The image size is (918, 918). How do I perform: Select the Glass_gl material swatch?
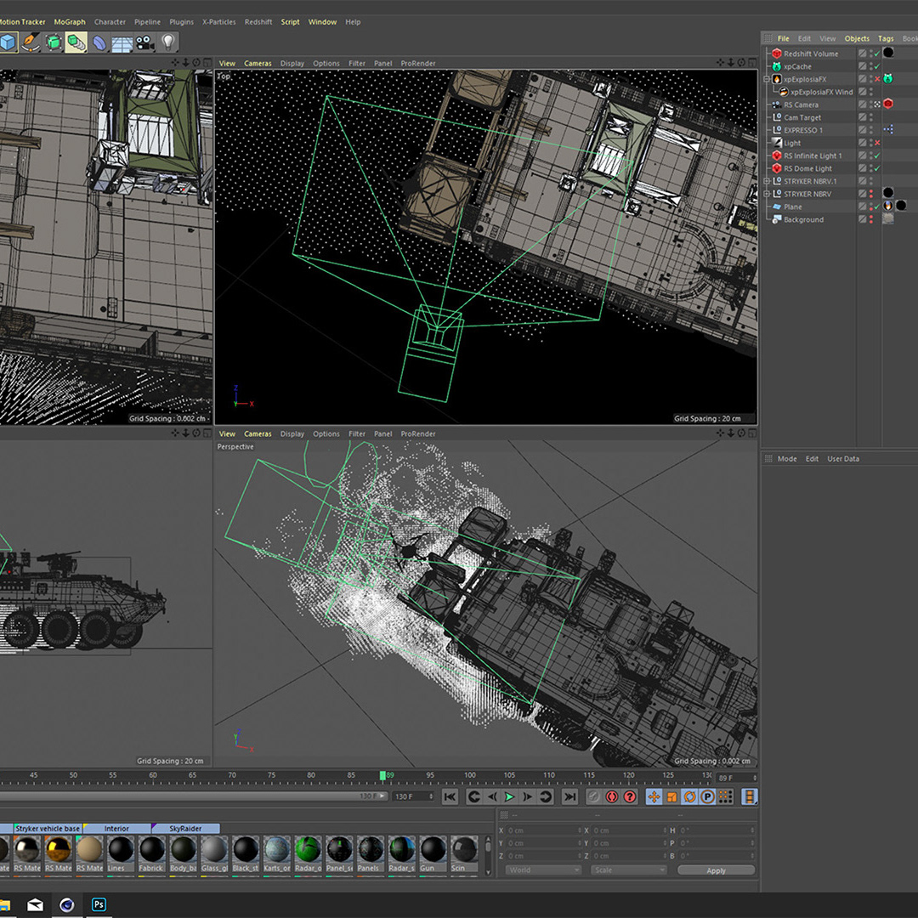[x=214, y=853]
